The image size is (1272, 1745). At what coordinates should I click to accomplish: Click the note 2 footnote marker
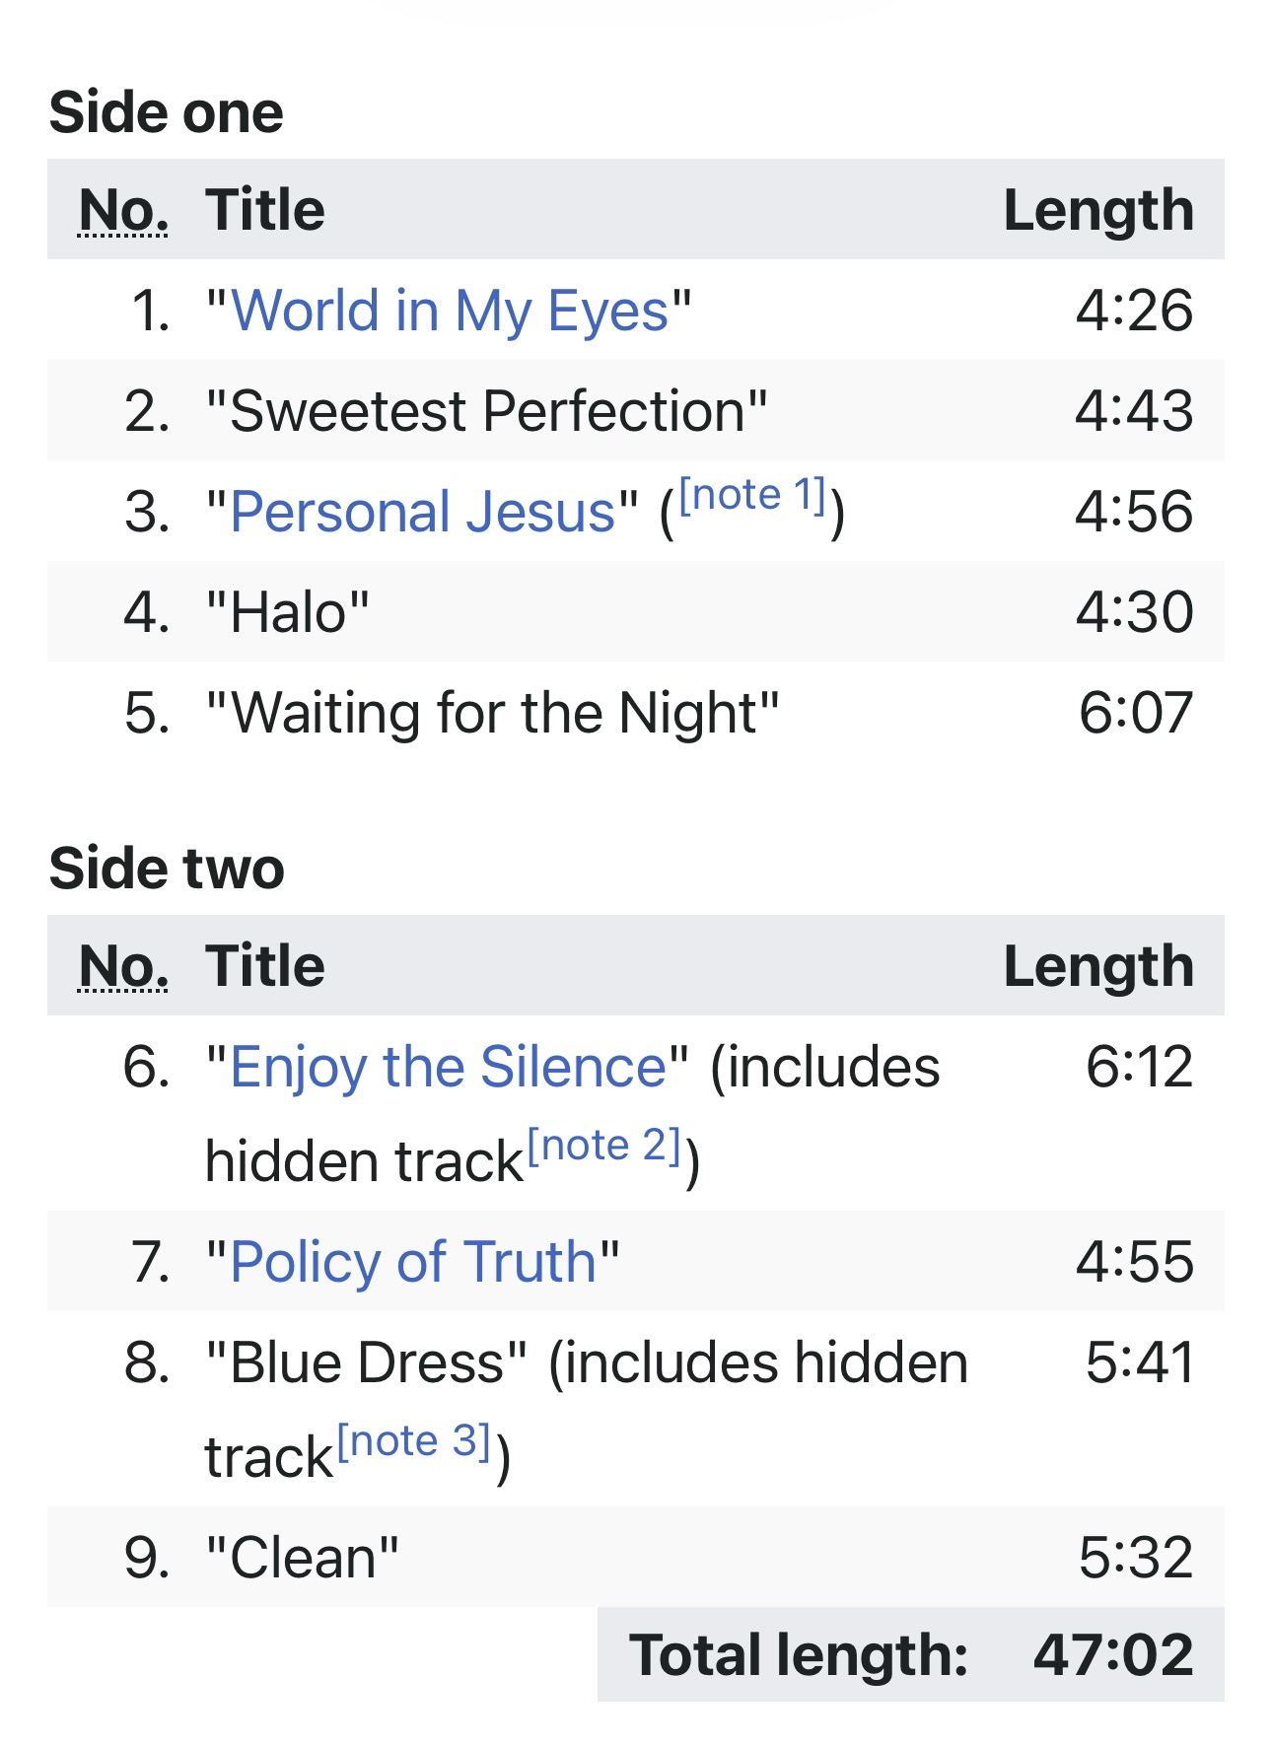coord(604,1145)
